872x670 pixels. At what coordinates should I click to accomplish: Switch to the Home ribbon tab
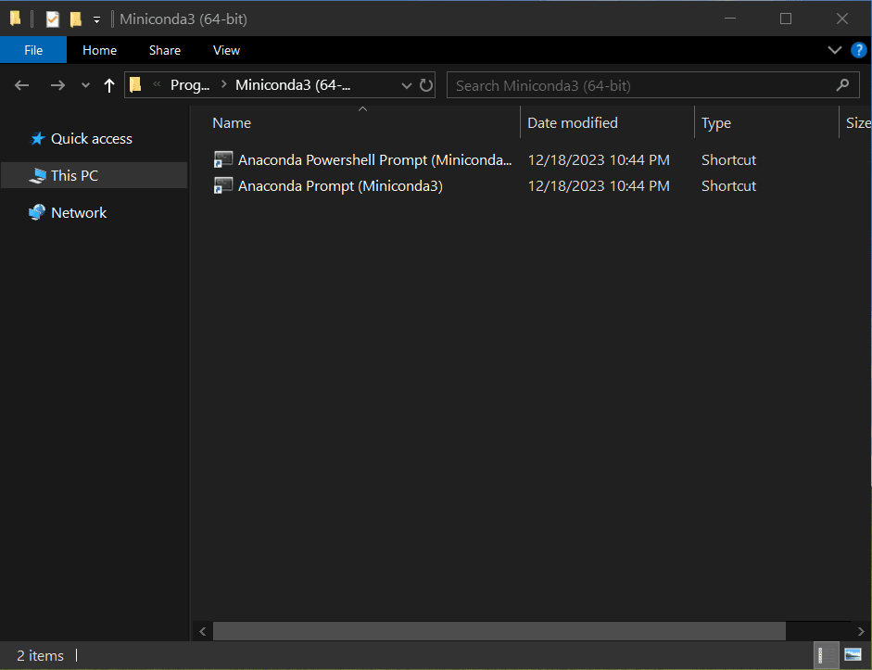(99, 50)
